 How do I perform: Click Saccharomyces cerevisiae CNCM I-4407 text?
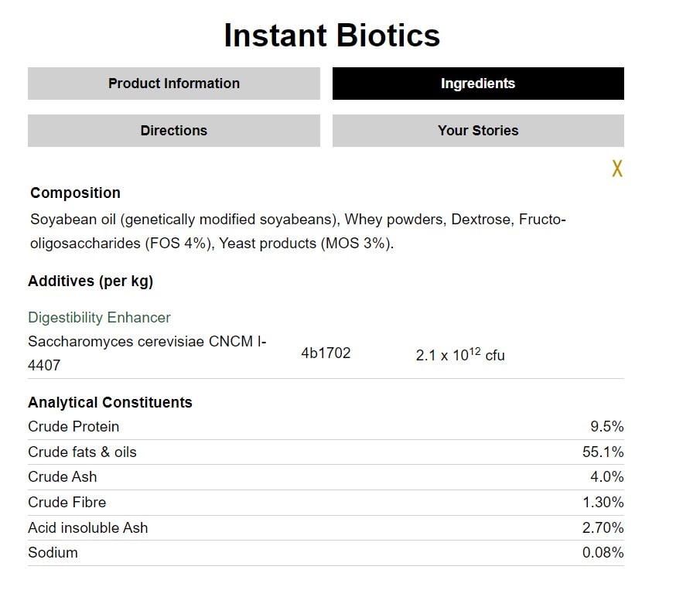click(x=147, y=353)
